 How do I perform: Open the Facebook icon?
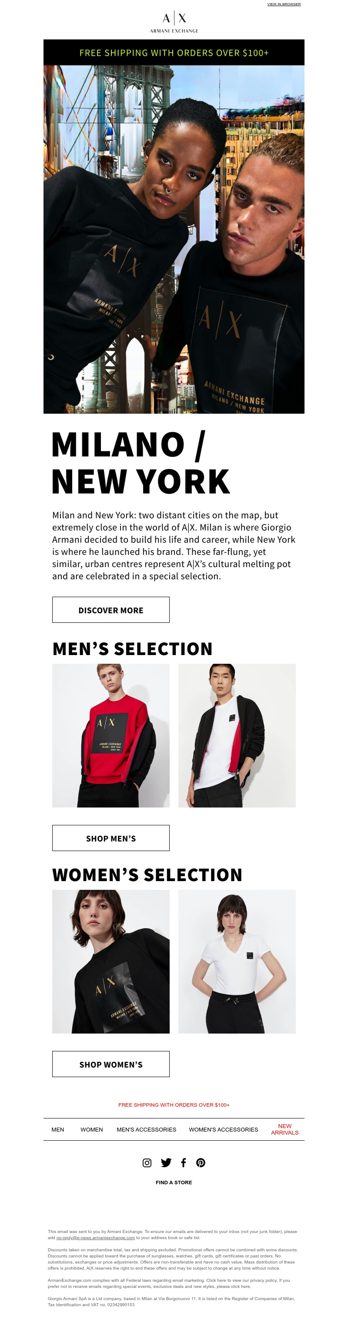coord(183,1162)
